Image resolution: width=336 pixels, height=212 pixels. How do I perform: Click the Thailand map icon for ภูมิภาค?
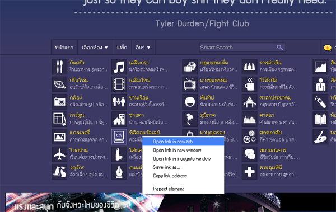190,119
